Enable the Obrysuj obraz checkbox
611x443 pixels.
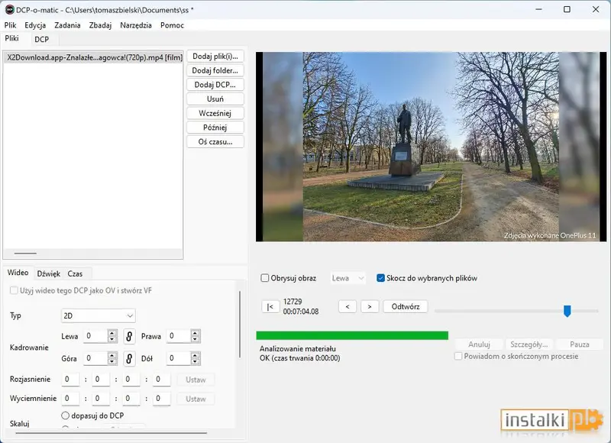(x=264, y=278)
